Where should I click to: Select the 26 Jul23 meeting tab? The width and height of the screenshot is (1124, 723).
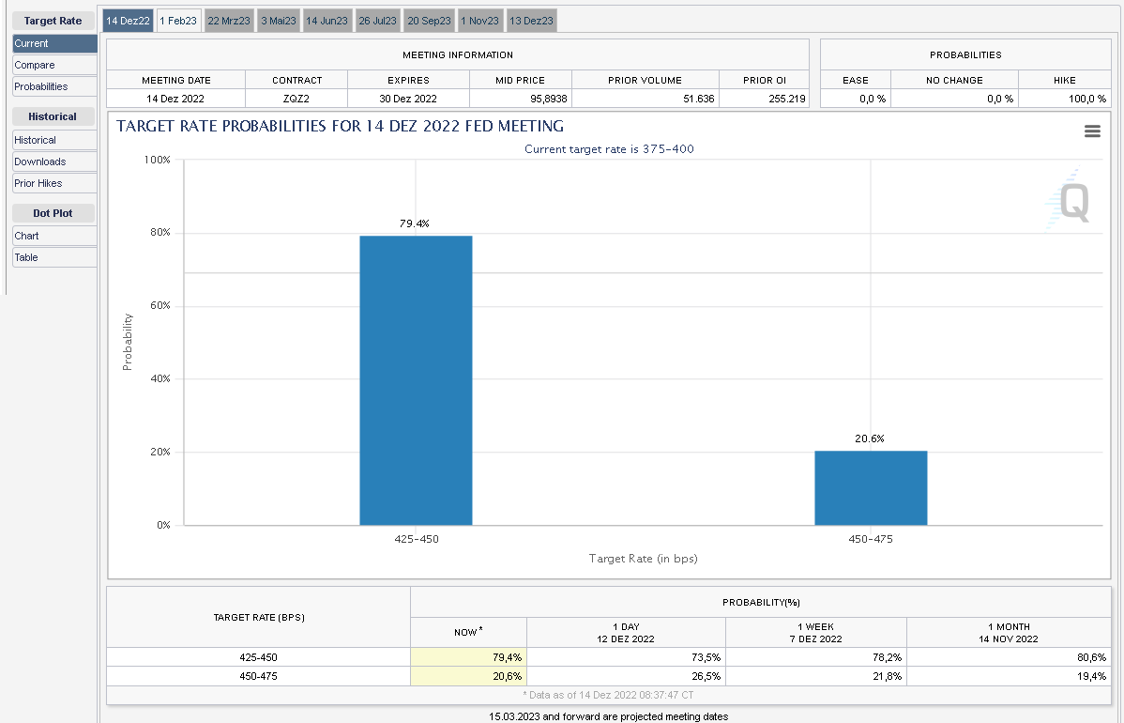coord(378,19)
